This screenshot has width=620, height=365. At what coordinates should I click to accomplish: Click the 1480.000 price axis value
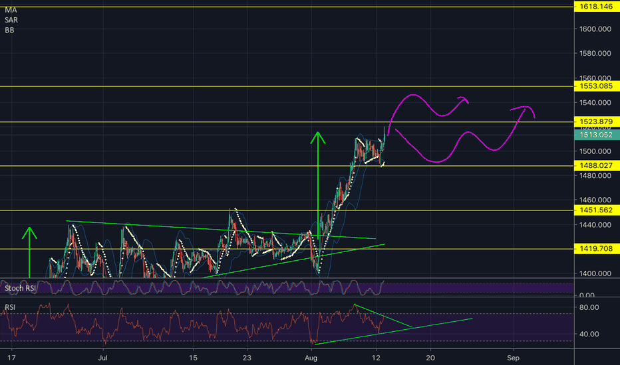595,176
